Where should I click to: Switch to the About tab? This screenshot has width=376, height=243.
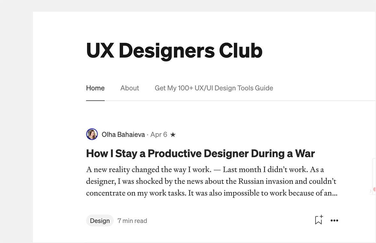coord(129,88)
